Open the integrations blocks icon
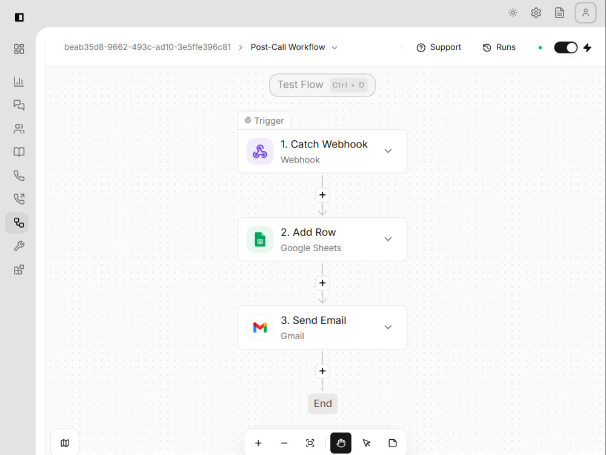Viewport: 606px width, 455px height. [x=19, y=270]
